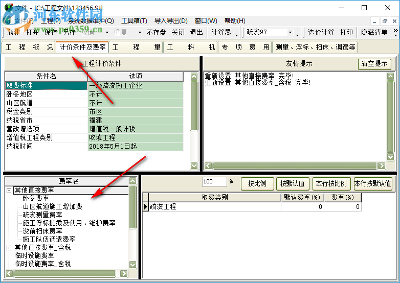The image size is (400, 283).
Task: Click the 按默认值 button
Action: click(x=293, y=184)
